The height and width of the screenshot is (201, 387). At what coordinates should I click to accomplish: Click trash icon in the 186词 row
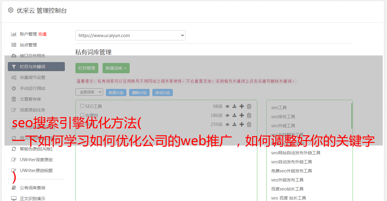click(249, 115)
